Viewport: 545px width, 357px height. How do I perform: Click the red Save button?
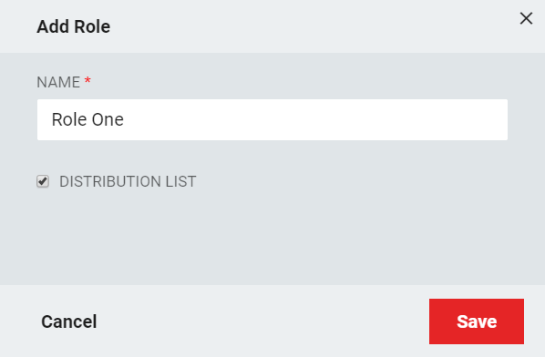tap(476, 321)
